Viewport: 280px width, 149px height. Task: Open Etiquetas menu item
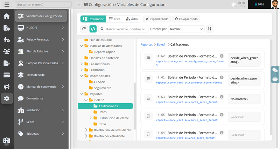point(41,134)
